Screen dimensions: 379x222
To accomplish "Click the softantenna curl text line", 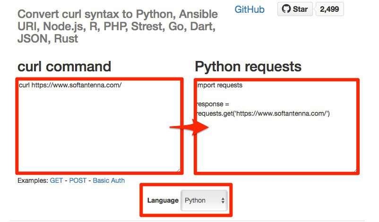I will tap(71, 85).
